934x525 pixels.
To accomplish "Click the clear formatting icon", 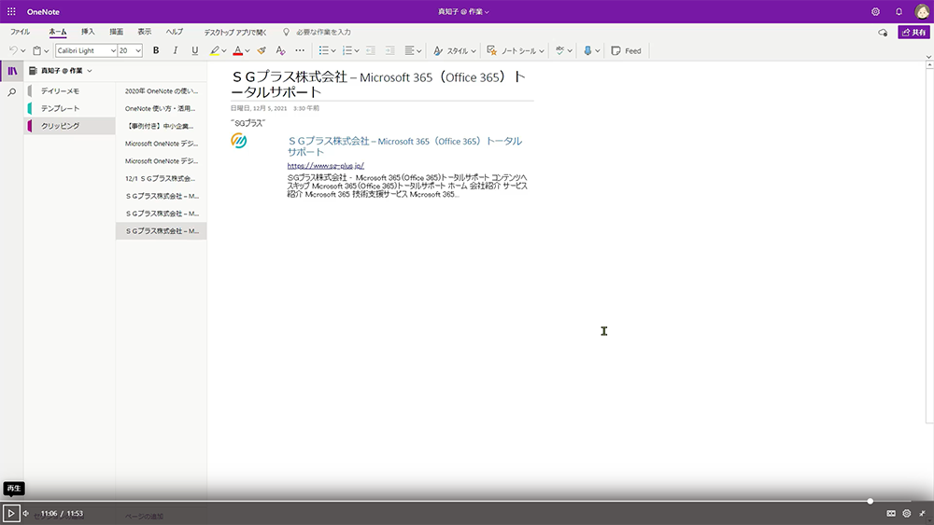I will tap(280, 50).
